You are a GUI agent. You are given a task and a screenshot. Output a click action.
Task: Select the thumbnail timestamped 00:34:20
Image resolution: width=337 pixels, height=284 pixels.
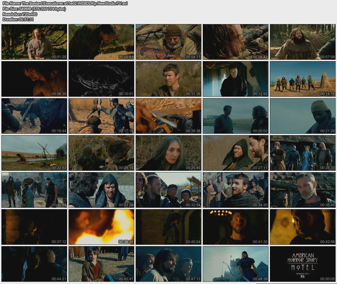tap(236, 190)
